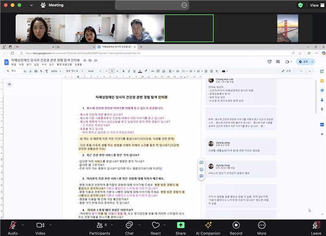
Task: Expand participants options caret
Action: [112, 225]
